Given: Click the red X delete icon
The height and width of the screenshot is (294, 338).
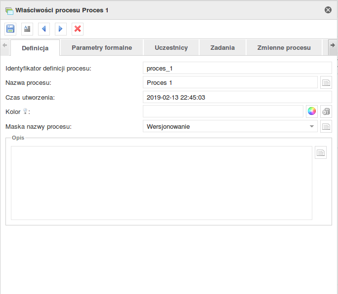Looking at the screenshot, I should (78, 29).
